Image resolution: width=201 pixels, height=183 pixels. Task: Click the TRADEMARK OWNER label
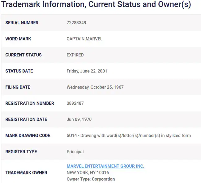coord(26,173)
